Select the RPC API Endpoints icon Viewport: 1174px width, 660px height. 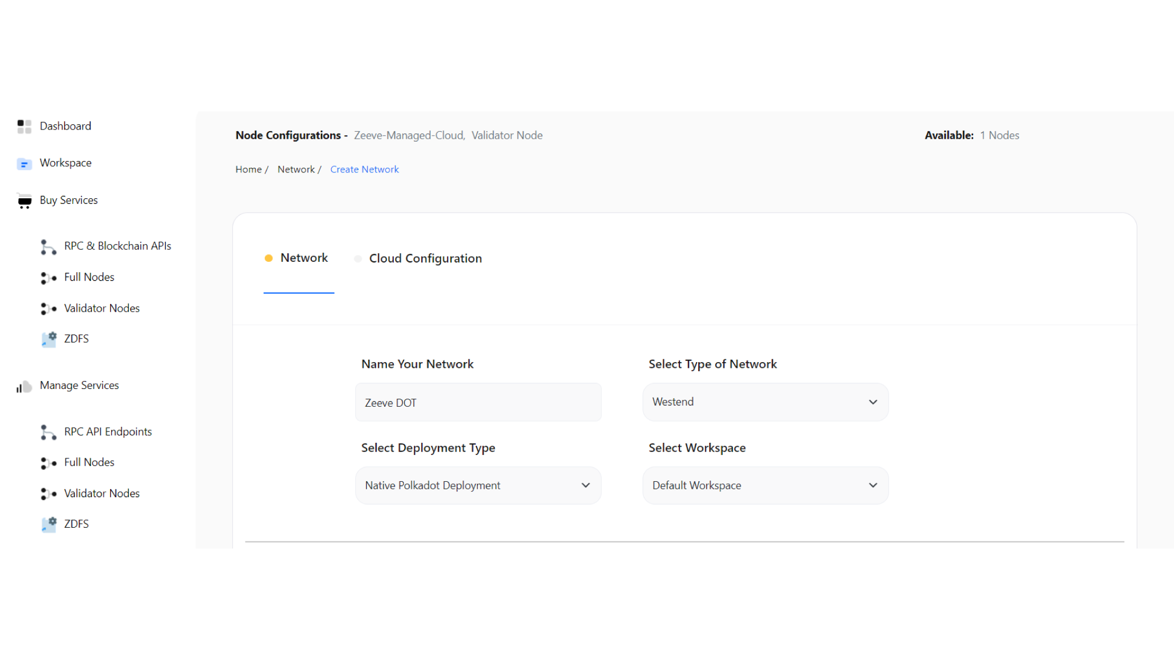click(x=48, y=433)
